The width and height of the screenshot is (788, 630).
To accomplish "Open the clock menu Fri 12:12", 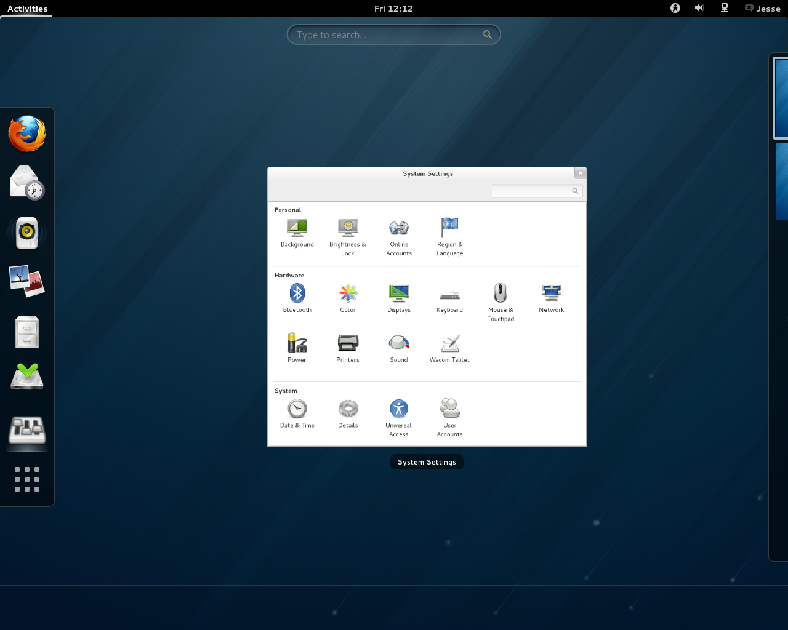I will pyautogui.click(x=393, y=9).
